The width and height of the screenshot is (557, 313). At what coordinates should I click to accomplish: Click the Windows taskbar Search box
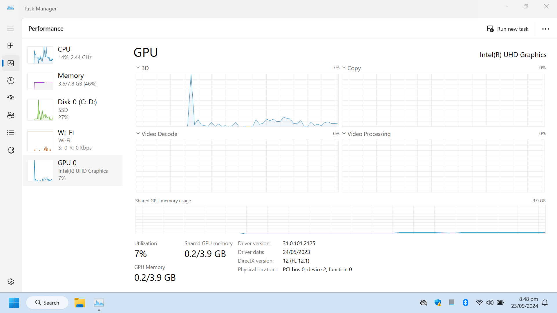point(47,303)
